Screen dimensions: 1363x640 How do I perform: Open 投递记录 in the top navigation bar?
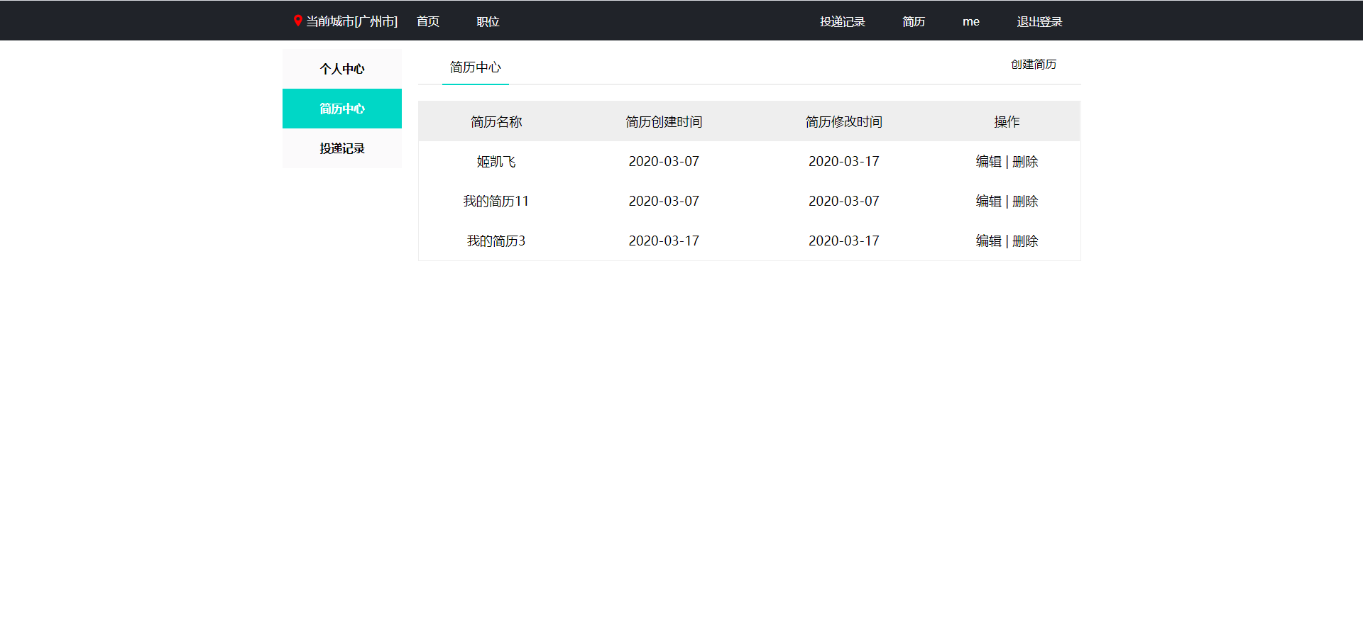click(843, 21)
